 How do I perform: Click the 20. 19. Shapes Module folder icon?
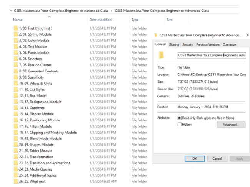pos(15,145)
